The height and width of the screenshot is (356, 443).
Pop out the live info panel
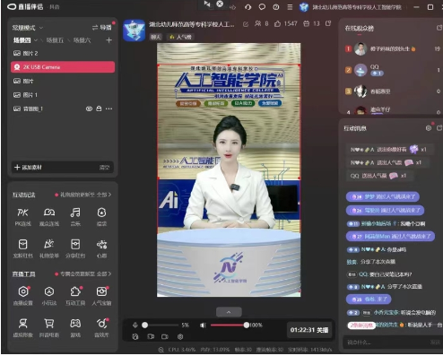(x=328, y=23)
